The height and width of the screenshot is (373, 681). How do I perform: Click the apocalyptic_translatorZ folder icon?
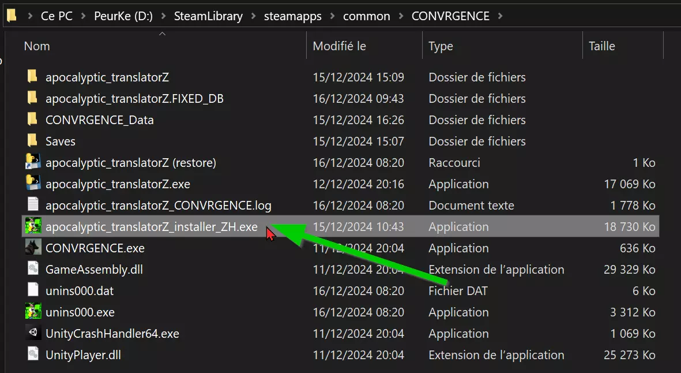(32, 77)
